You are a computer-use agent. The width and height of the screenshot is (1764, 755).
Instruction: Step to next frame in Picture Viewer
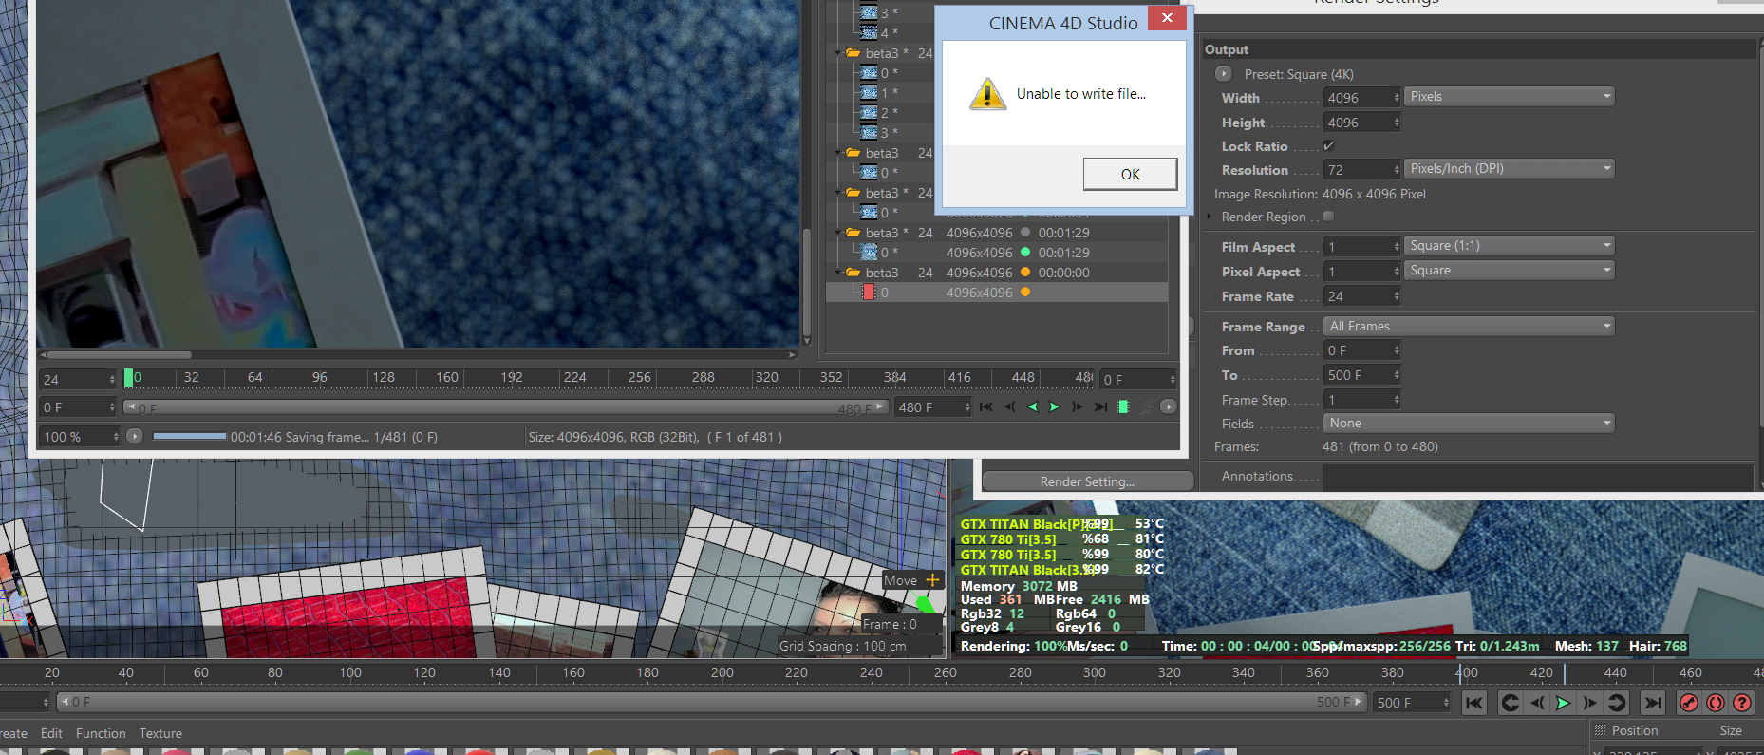1077,406
